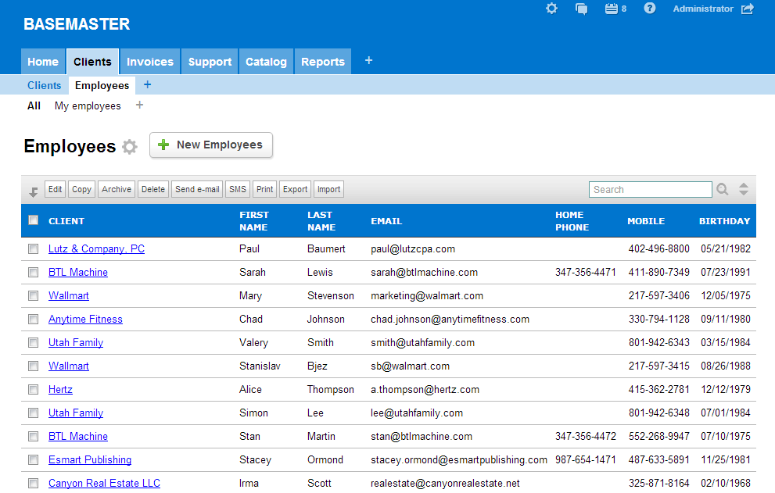Screen dimensions: 775x493
Task: Open BTL Machine link in Sarah's row
Action: tap(78, 272)
